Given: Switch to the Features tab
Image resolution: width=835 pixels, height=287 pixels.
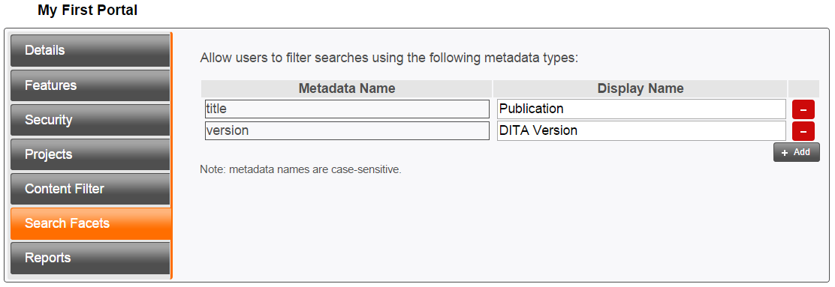Looking at the screenshot, I should (x=90, y=85).
